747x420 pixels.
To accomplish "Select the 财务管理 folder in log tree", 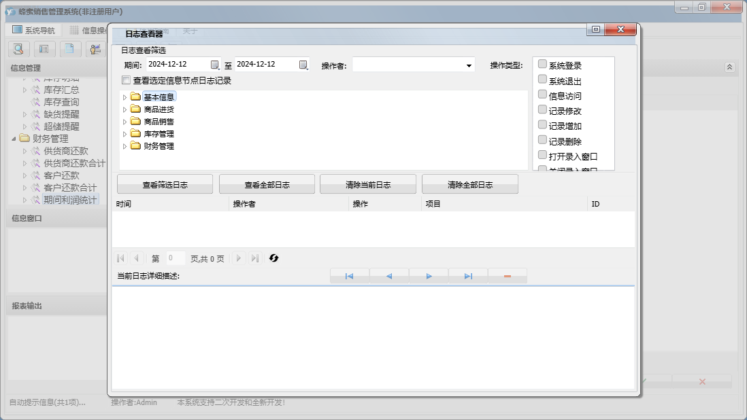I will [x=159, y=146].
